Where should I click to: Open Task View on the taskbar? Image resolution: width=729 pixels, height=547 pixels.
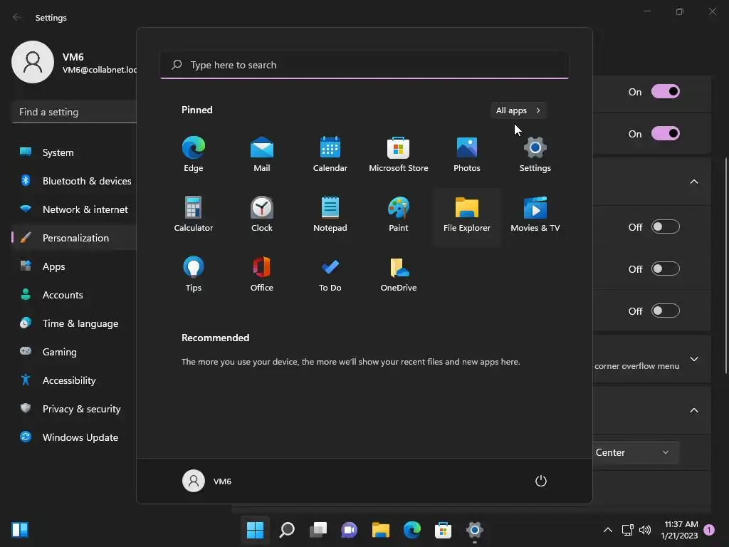pyautogui.click(x=318, y=530)
